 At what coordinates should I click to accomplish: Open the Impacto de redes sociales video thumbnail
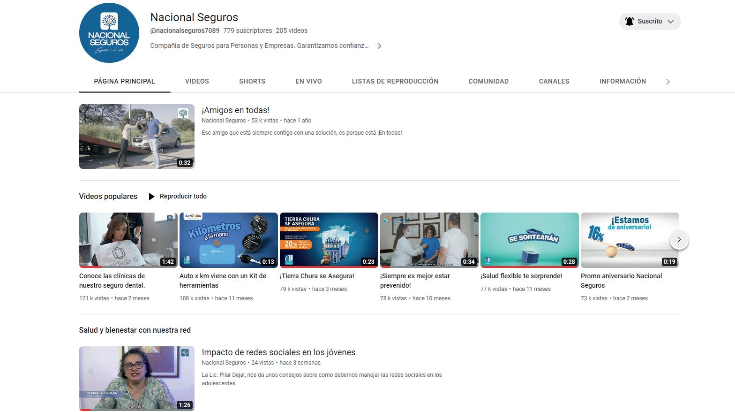(137, 379)
